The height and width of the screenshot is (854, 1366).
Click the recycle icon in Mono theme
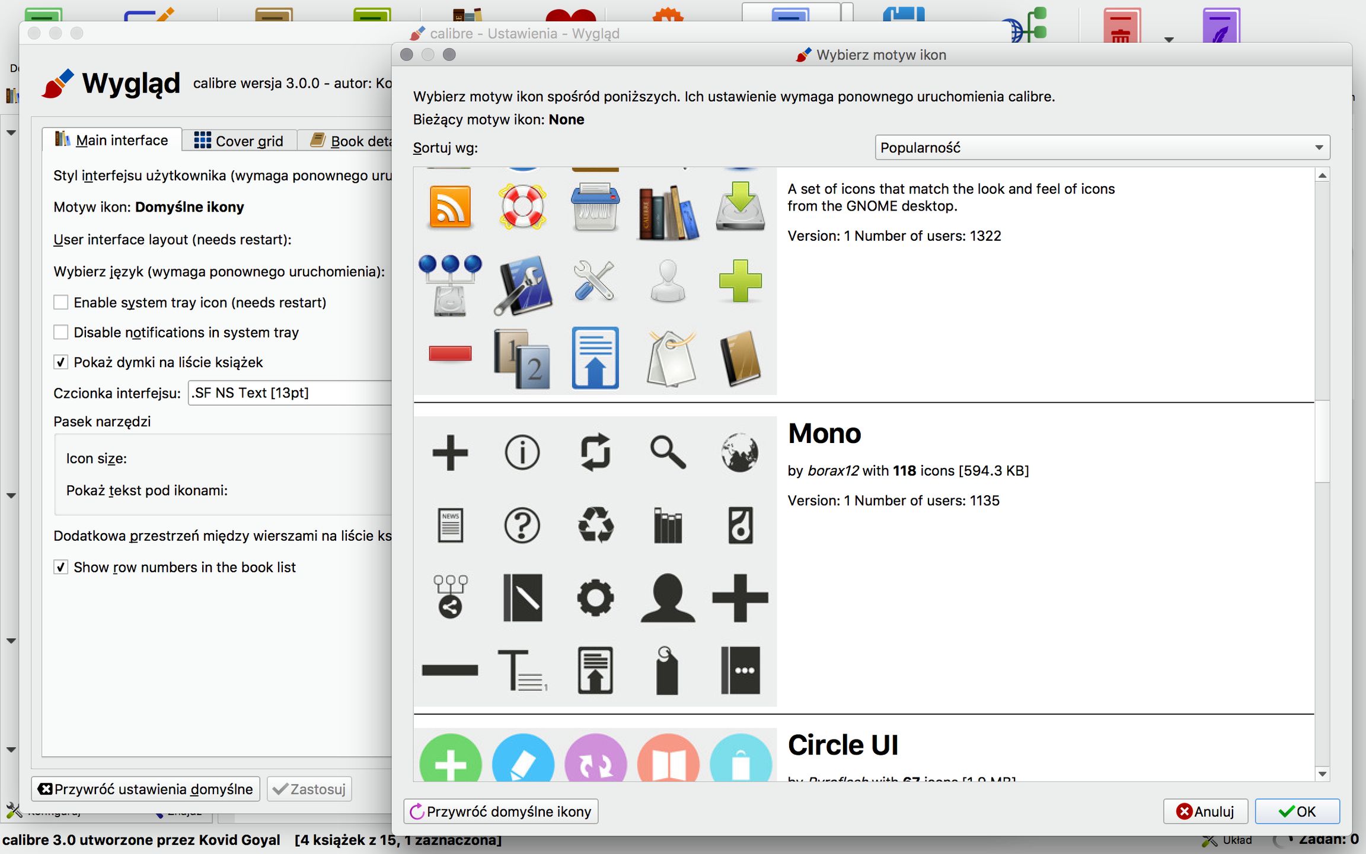[x=595, y=525]
